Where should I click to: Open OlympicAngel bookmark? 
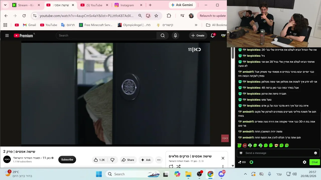click(x=134, y=25)
